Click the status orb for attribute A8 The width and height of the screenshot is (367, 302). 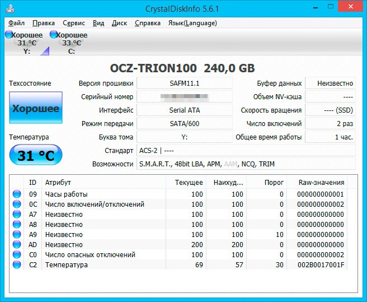pos(17,224)
